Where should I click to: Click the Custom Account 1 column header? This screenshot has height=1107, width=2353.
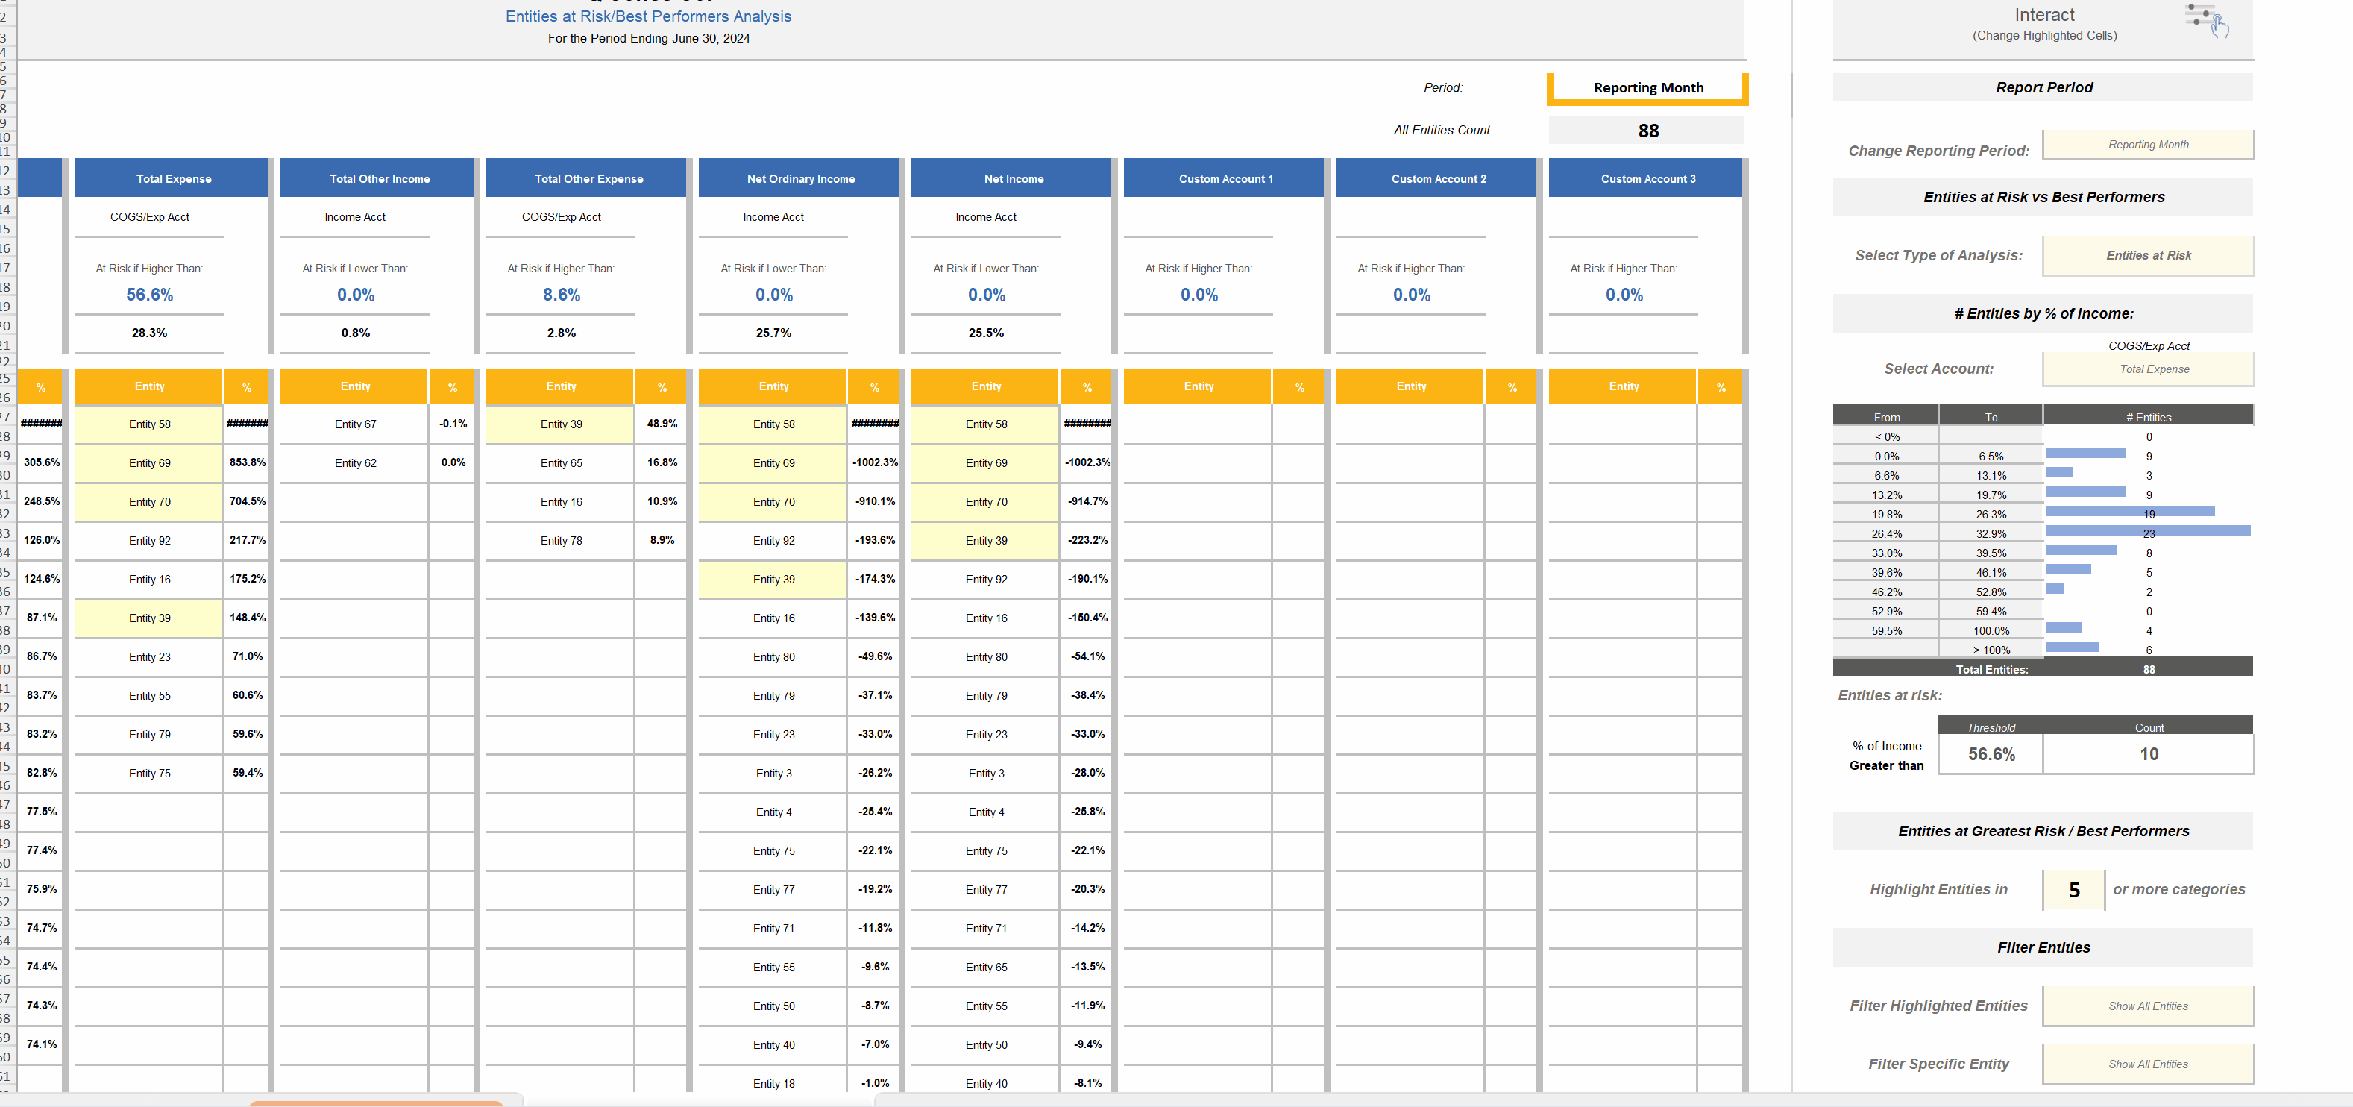pos(1223,178)
